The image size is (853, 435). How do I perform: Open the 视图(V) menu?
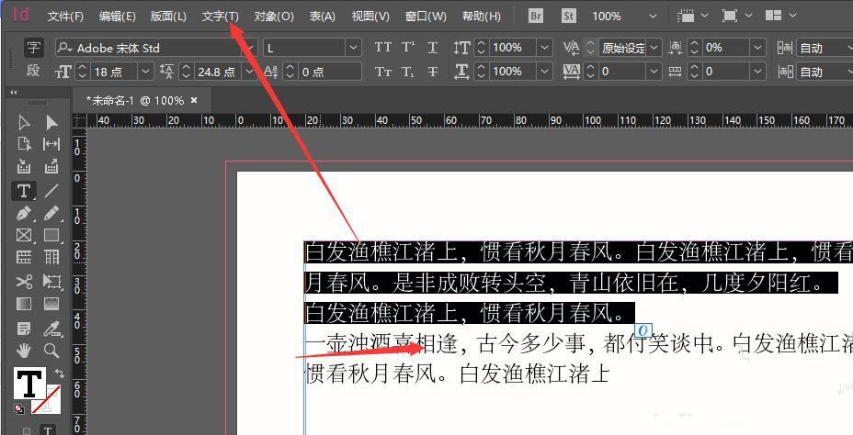[370, 17]
